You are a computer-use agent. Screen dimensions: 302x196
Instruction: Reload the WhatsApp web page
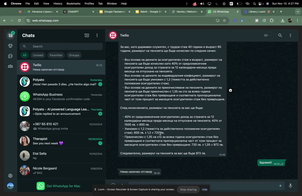coord(19,20)
